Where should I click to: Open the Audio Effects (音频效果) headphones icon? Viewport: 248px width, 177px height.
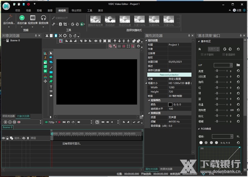point(44,18)
